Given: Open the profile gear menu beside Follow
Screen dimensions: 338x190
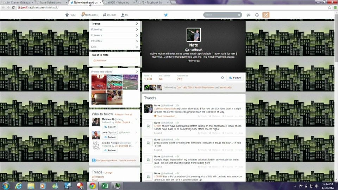Looking at the screenshot, I should pyautogui.click(x=223, y=77).
